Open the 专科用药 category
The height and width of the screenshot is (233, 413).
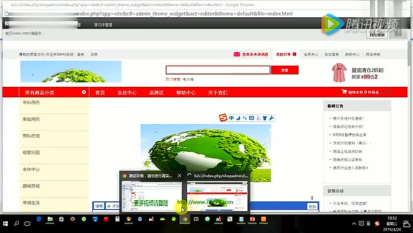click(31, 102)
